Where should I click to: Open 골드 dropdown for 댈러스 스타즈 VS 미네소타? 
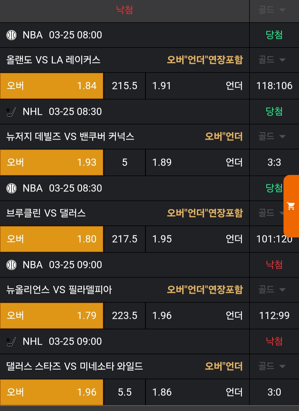(272, 366)
